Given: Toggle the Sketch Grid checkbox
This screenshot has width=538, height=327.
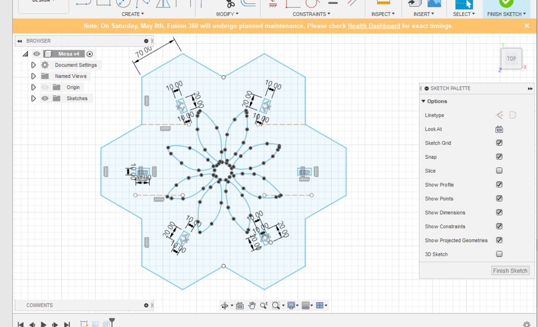Looking at the screenshot, I should pyautogui.click(x=499, y=143).
